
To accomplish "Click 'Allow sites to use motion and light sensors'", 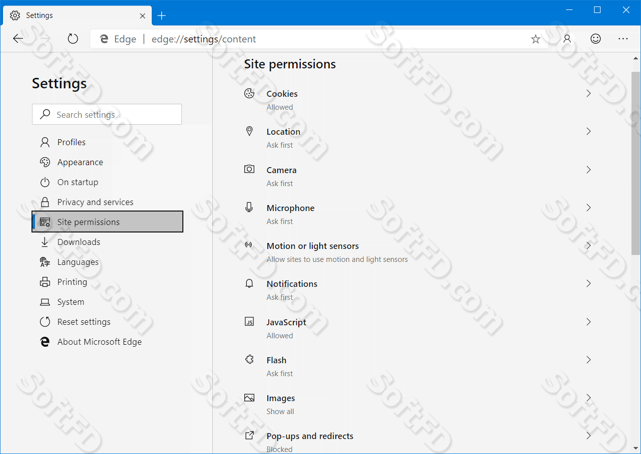I will pos(337,259).
